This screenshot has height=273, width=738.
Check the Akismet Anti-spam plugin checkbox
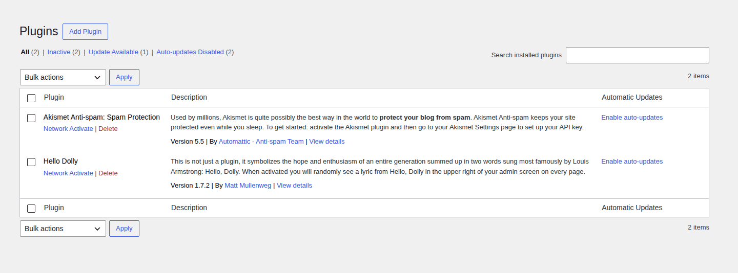31,118
